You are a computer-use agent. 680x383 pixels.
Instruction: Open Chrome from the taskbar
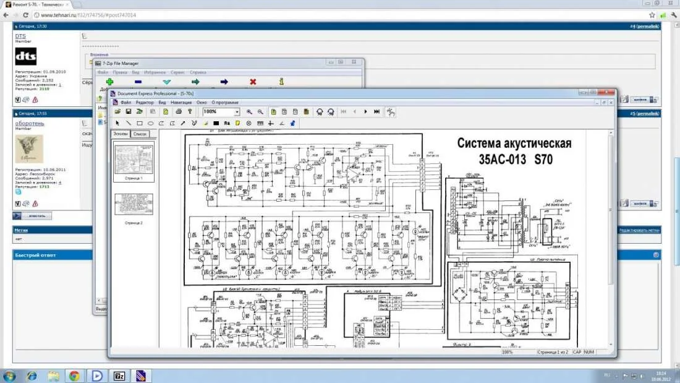[75, 376]
